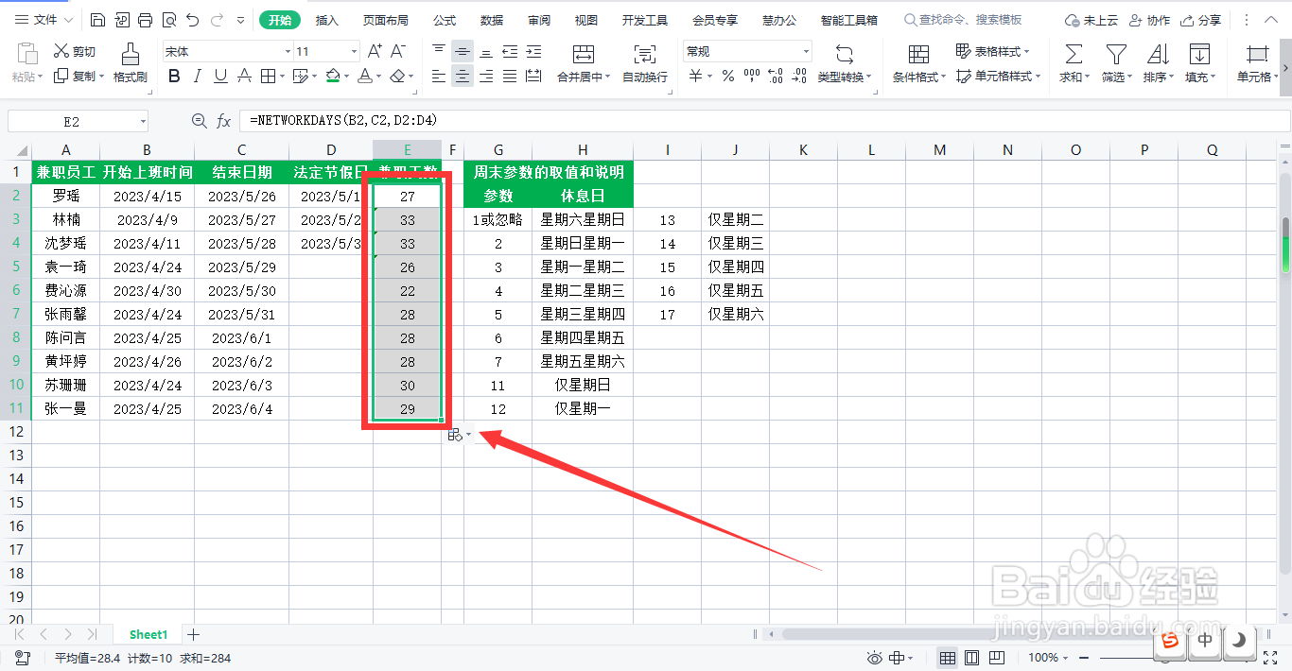
Task: Increase font size with A+ icon
Action: pyautogui.click(x=375, y=52)
